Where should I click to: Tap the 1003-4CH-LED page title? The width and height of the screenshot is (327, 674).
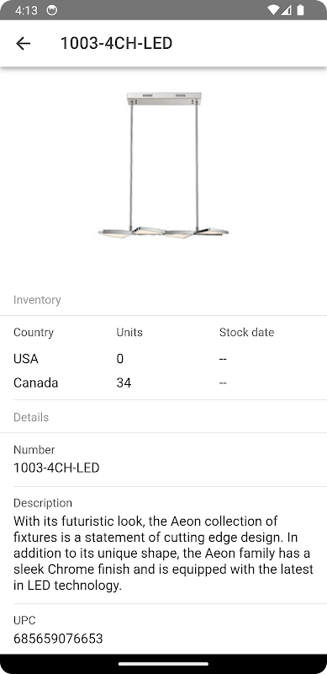tap(116, 43)
